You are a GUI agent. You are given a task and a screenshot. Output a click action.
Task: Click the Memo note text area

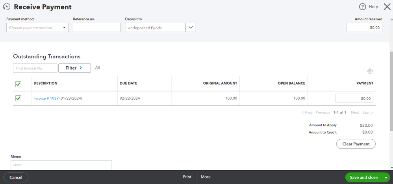click(61, 165)
